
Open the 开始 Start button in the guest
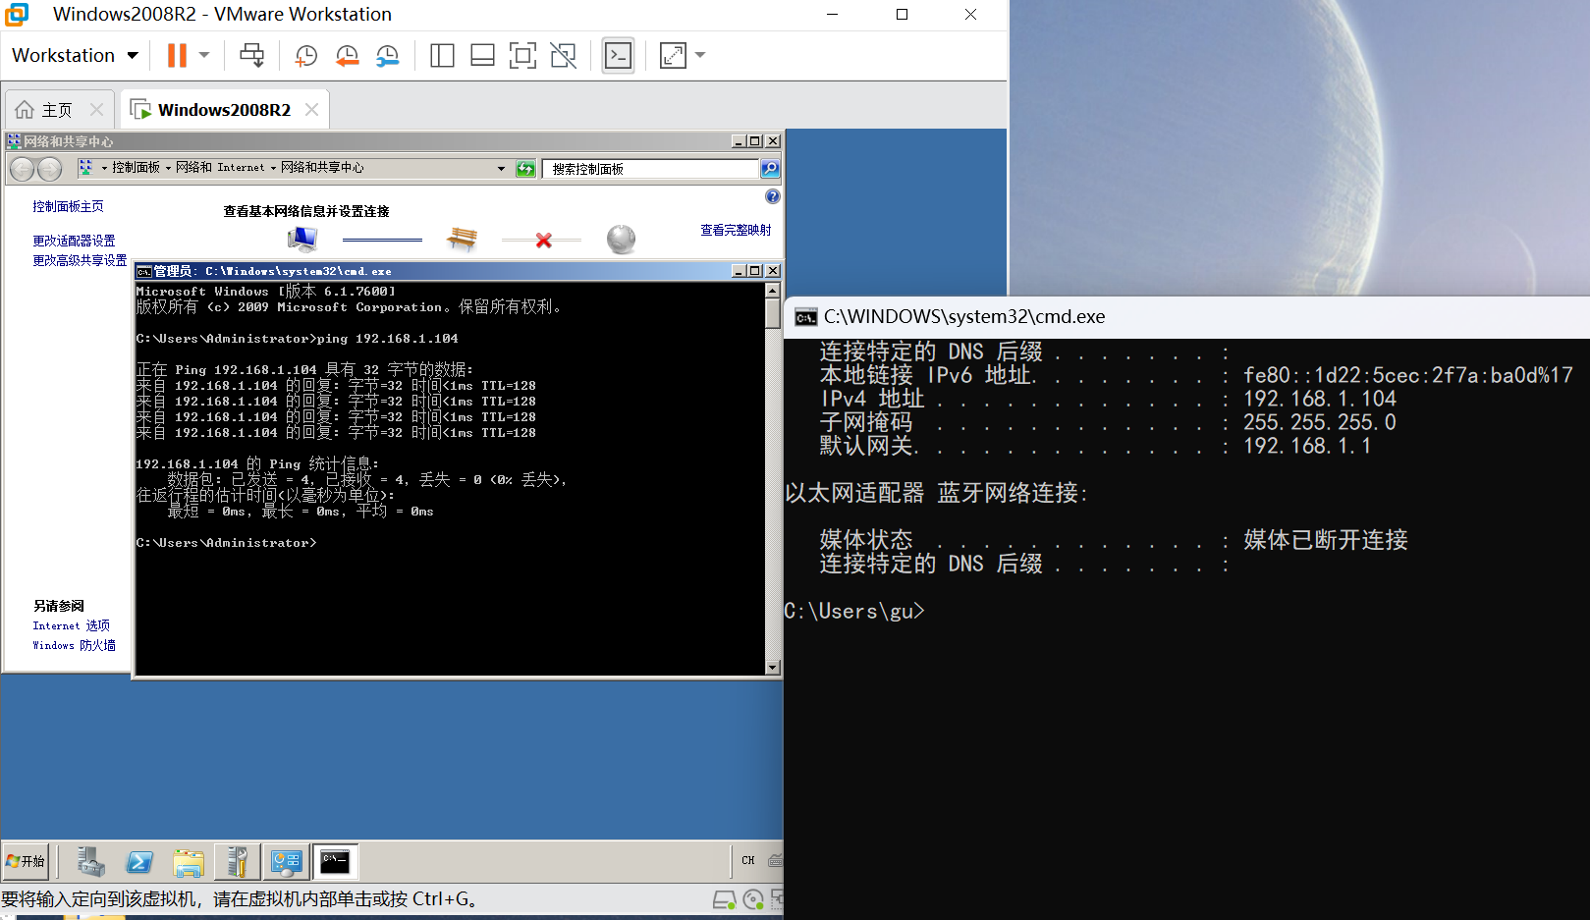(x=27, y=861)
